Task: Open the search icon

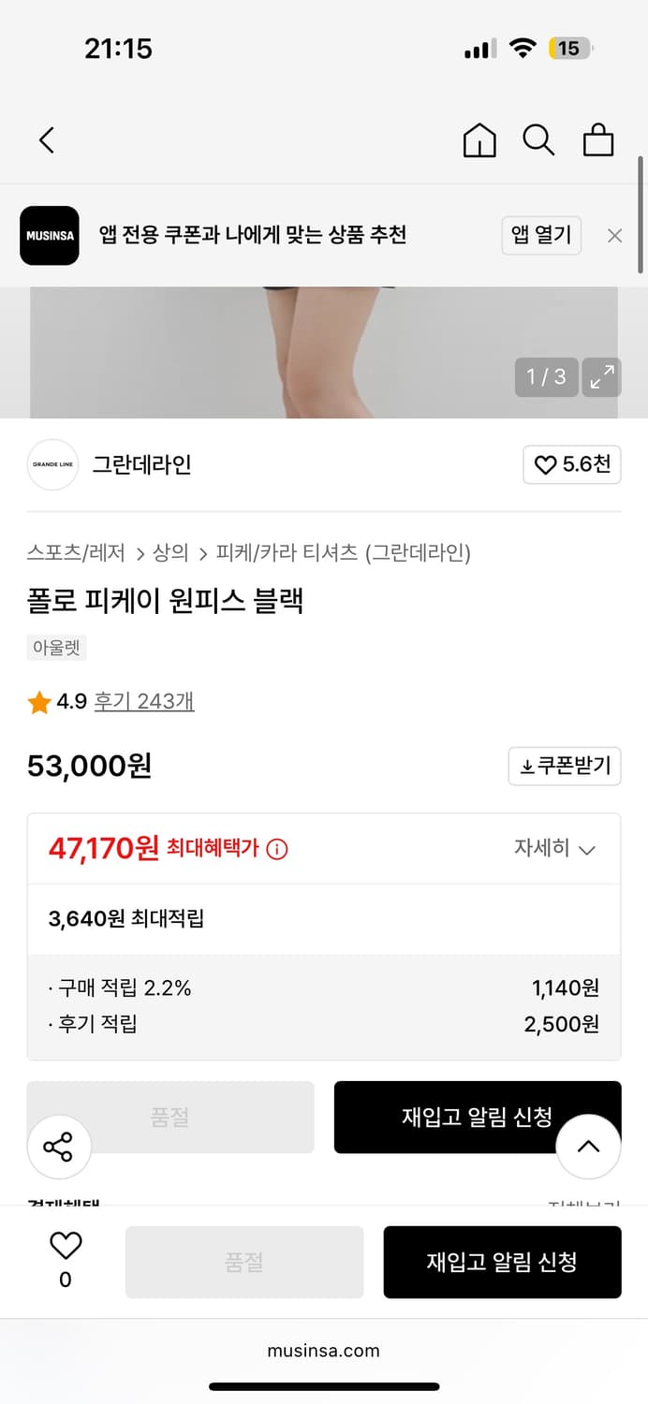Action: pos(538,139)
